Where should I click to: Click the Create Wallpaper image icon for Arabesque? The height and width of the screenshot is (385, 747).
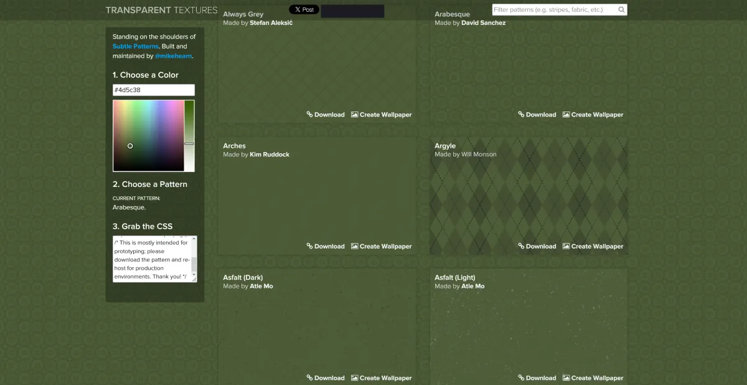click(566, 115)
